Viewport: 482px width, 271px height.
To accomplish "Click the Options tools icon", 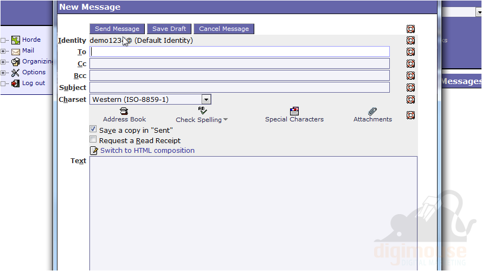I will coord(15,73).
